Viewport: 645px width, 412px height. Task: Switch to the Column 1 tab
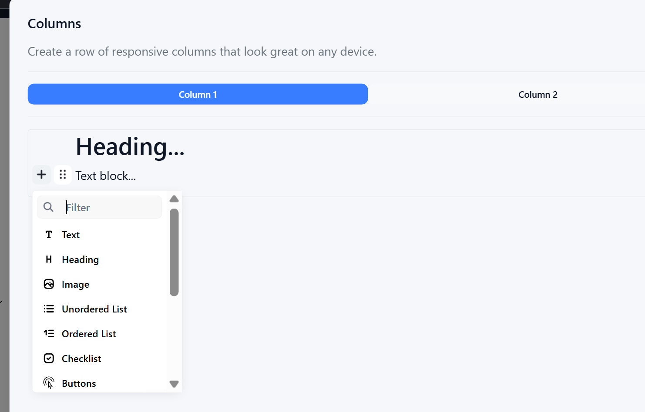coord(198,94)
